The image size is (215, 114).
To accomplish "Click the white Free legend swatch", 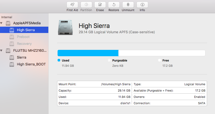I will coord(160,60).
